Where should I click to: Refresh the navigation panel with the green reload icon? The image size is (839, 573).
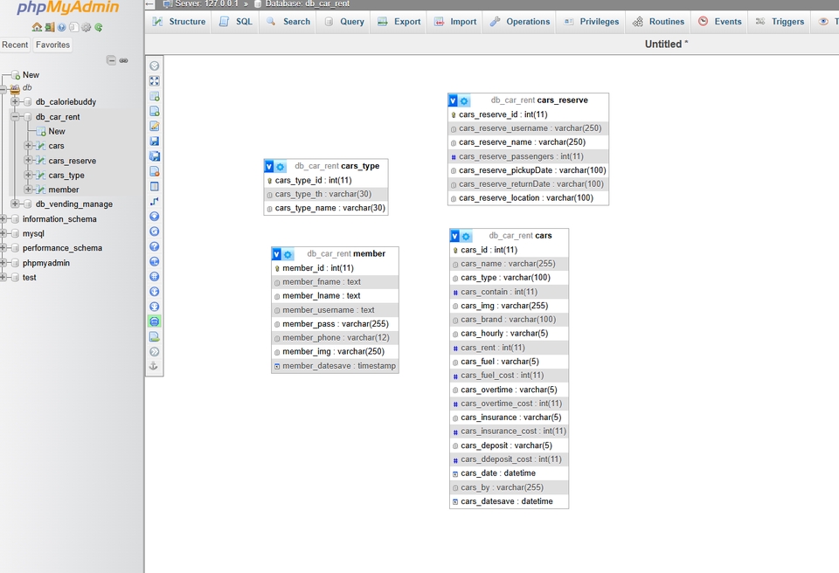pos(97,26)
